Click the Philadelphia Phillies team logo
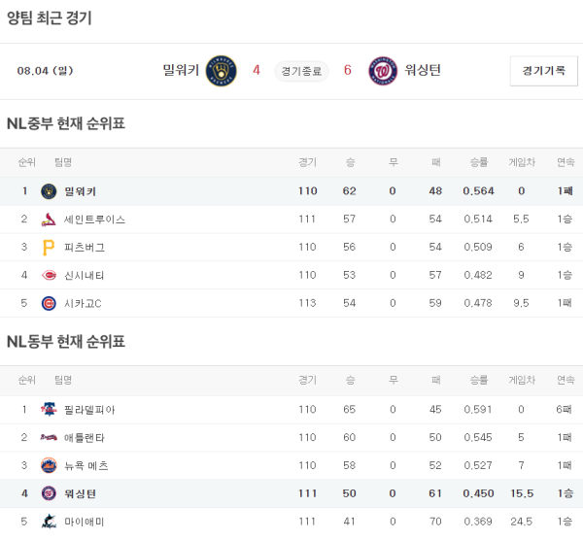This screenshot has height=540, width=583. click(49, 410)
